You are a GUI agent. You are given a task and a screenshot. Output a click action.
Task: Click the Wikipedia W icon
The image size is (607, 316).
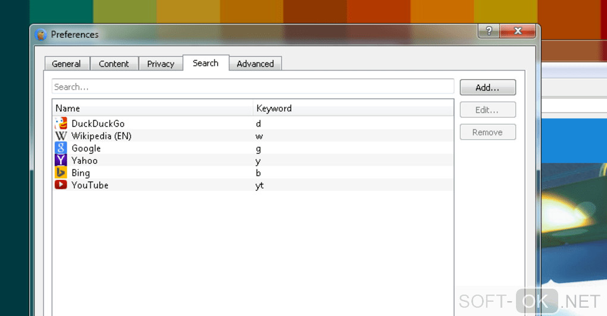coord(61,136)
